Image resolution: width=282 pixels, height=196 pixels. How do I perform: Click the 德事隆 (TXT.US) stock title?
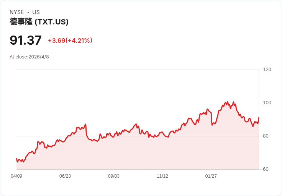[x=39, y=22]
